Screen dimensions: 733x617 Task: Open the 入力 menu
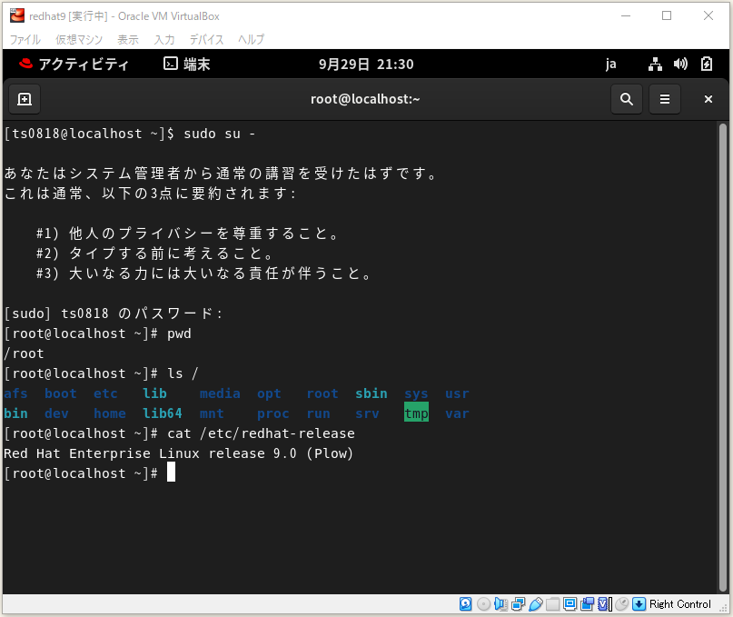(x=164, y=39)
